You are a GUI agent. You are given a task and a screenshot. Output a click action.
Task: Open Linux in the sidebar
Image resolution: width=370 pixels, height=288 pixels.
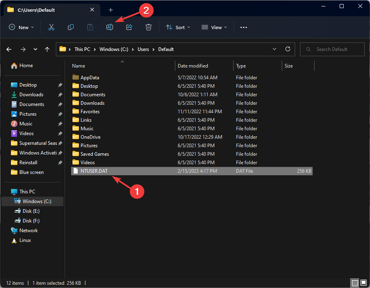click(x=21, y=240)
